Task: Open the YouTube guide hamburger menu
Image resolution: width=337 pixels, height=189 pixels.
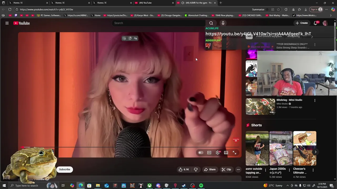Action: (7, 23)
